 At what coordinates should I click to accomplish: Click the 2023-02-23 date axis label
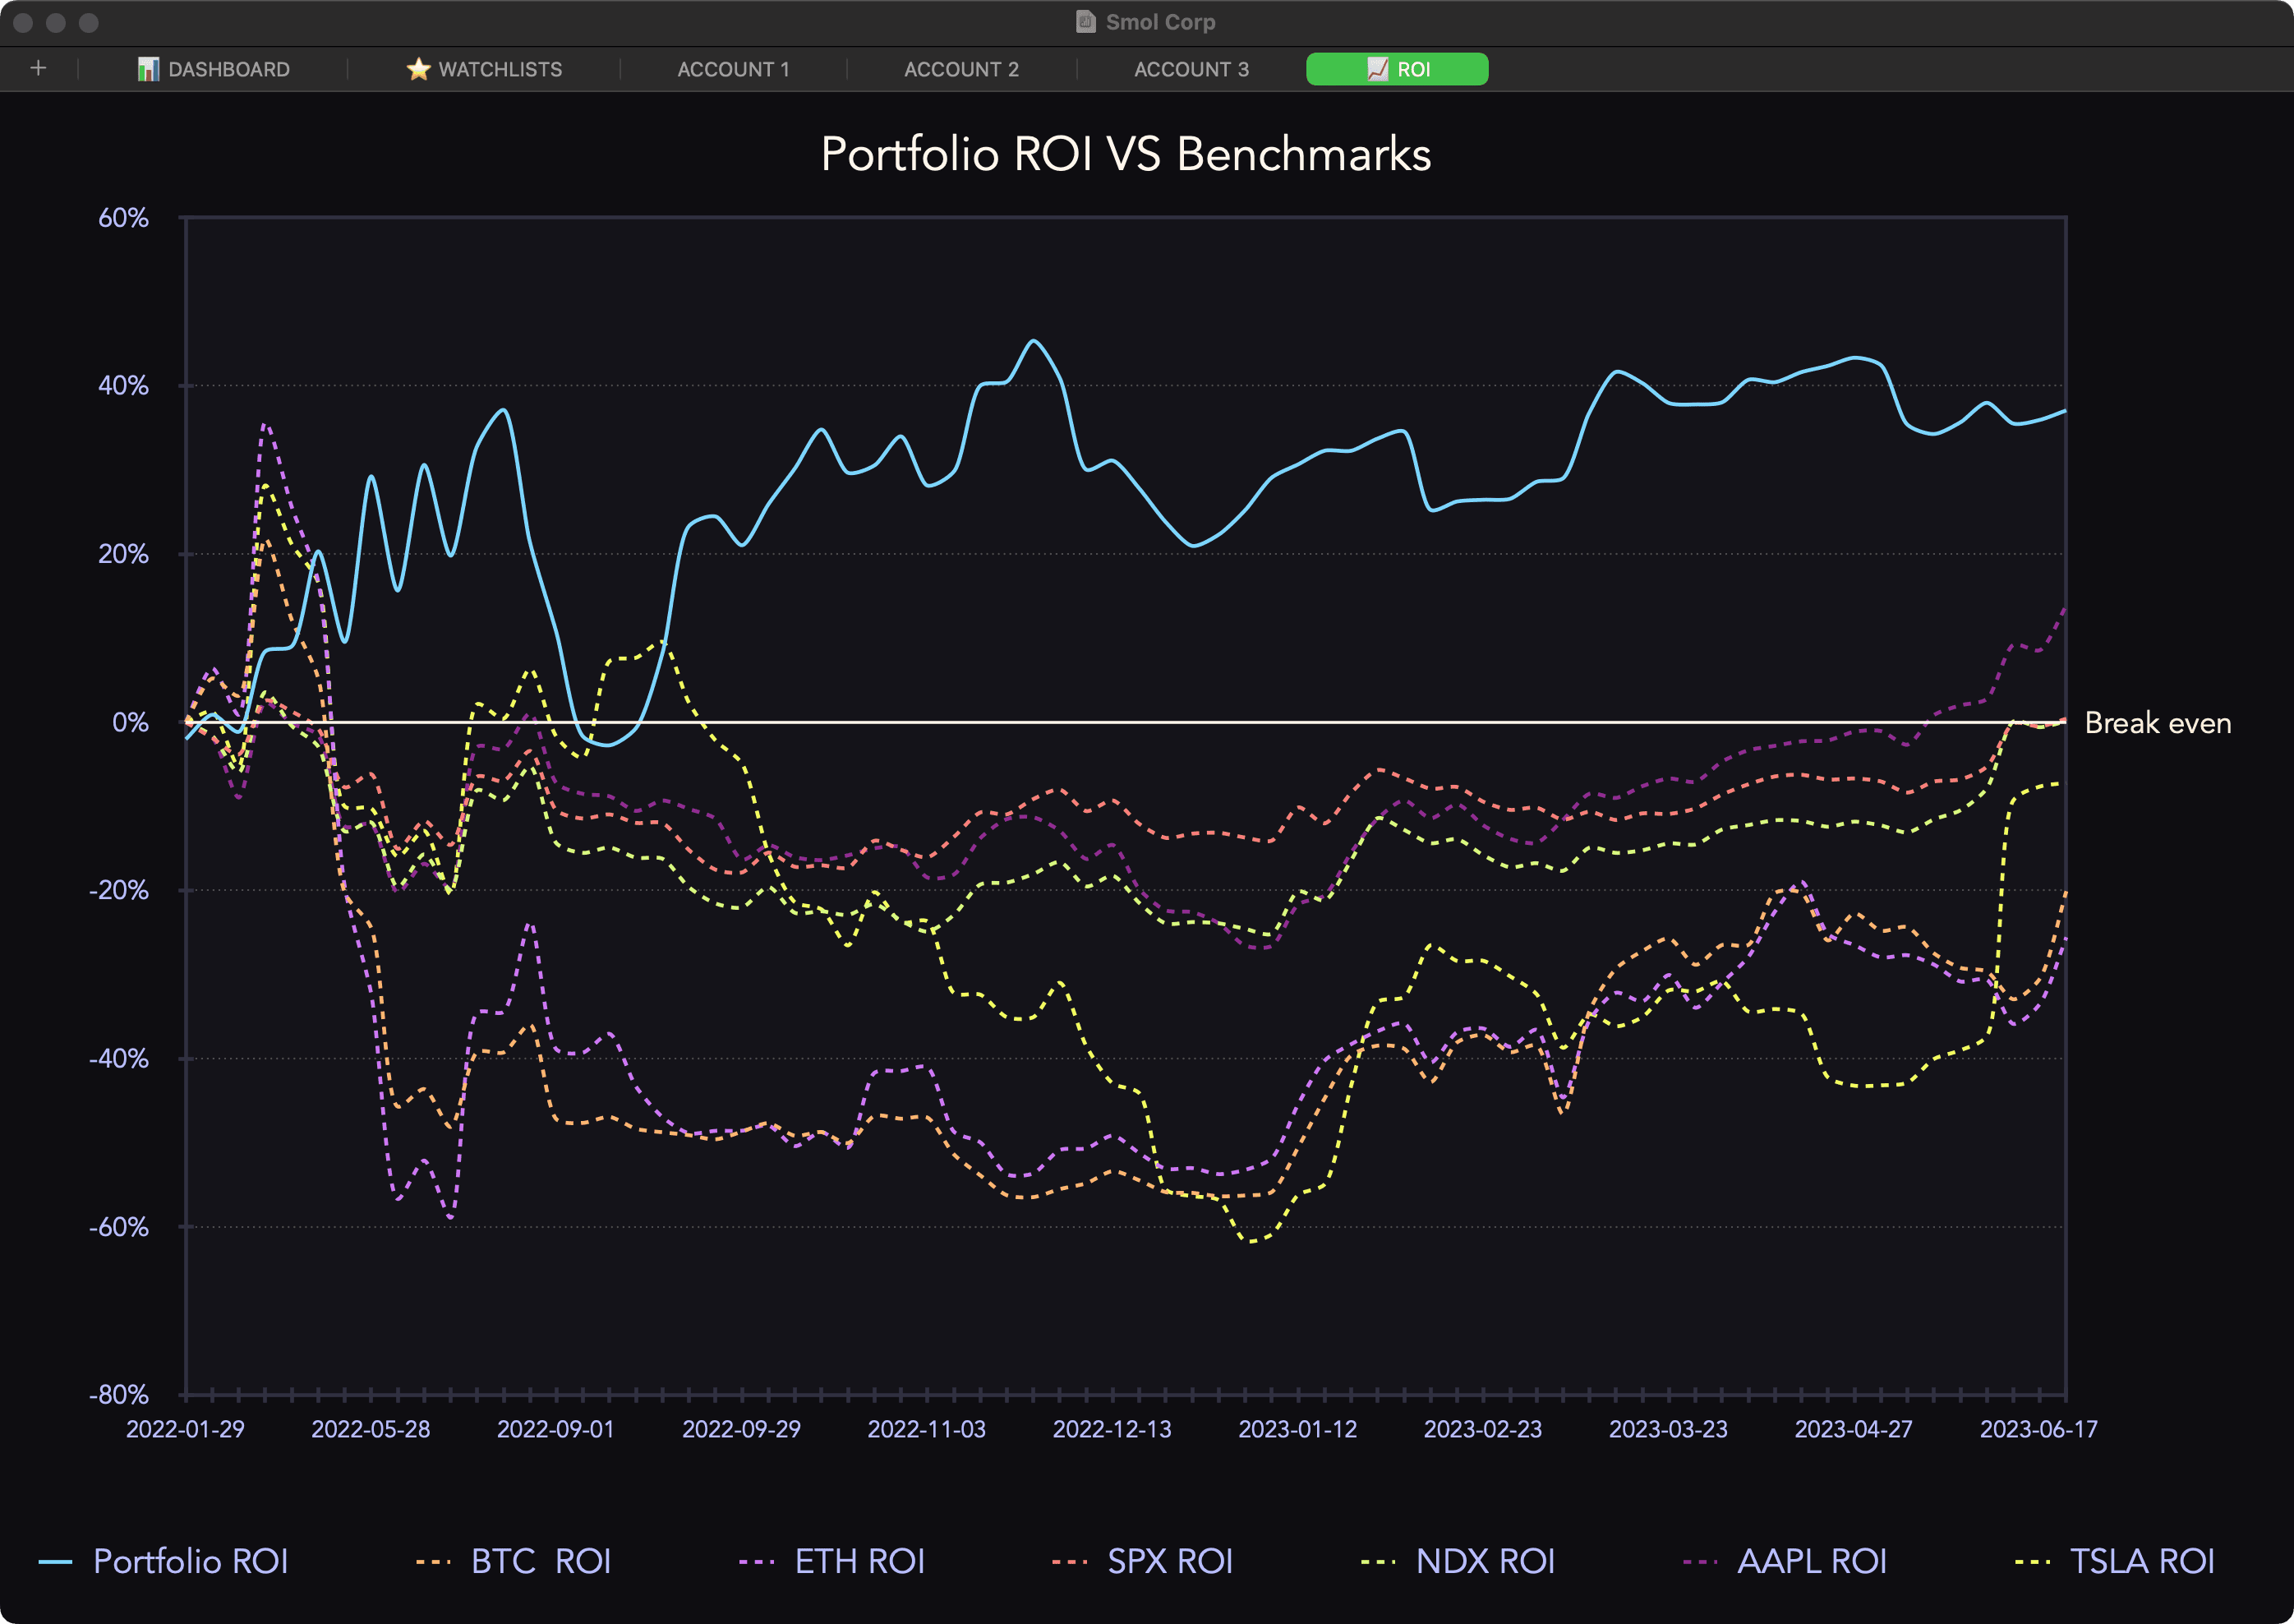point(1483,1429)
